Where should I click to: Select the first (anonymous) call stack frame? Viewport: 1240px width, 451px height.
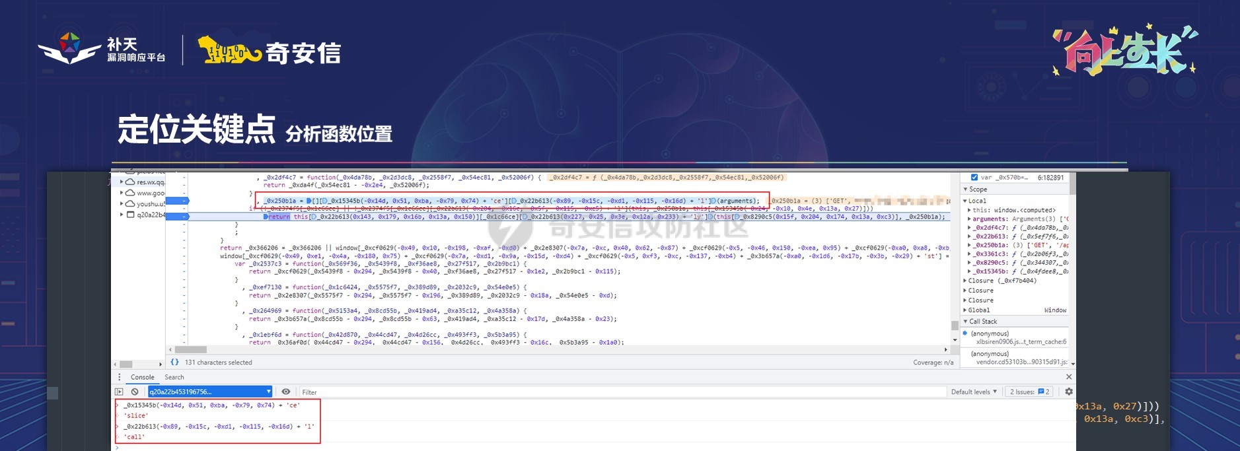pos(1015,337)
